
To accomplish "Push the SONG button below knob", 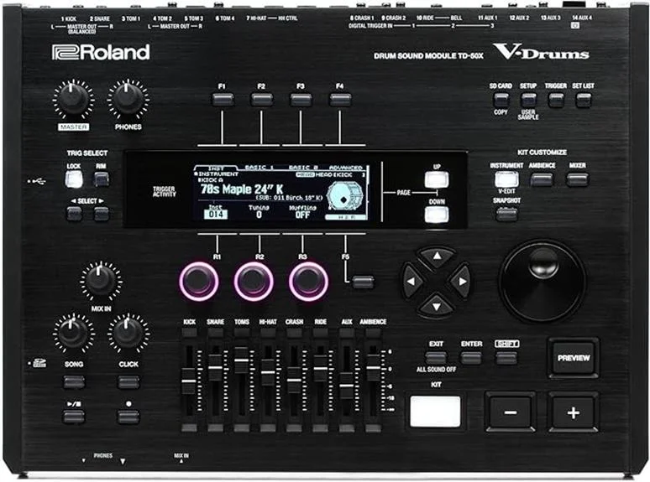I will (74, 382).
